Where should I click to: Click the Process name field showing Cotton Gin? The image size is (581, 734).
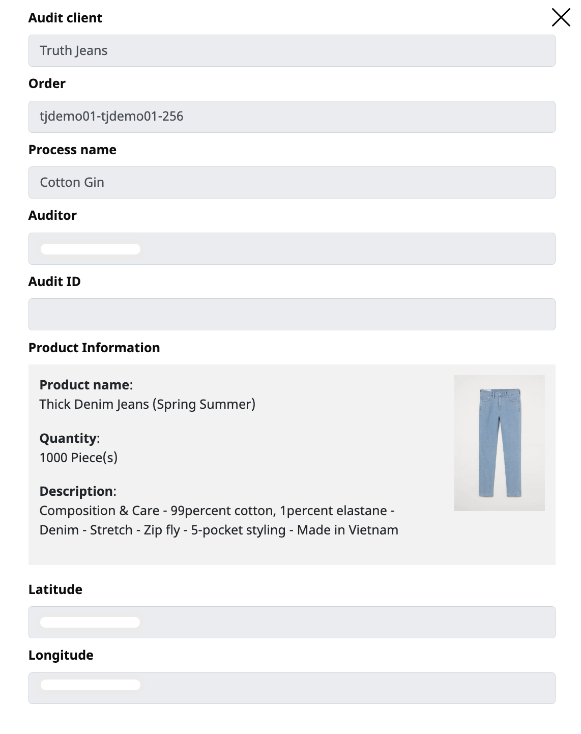292,182
